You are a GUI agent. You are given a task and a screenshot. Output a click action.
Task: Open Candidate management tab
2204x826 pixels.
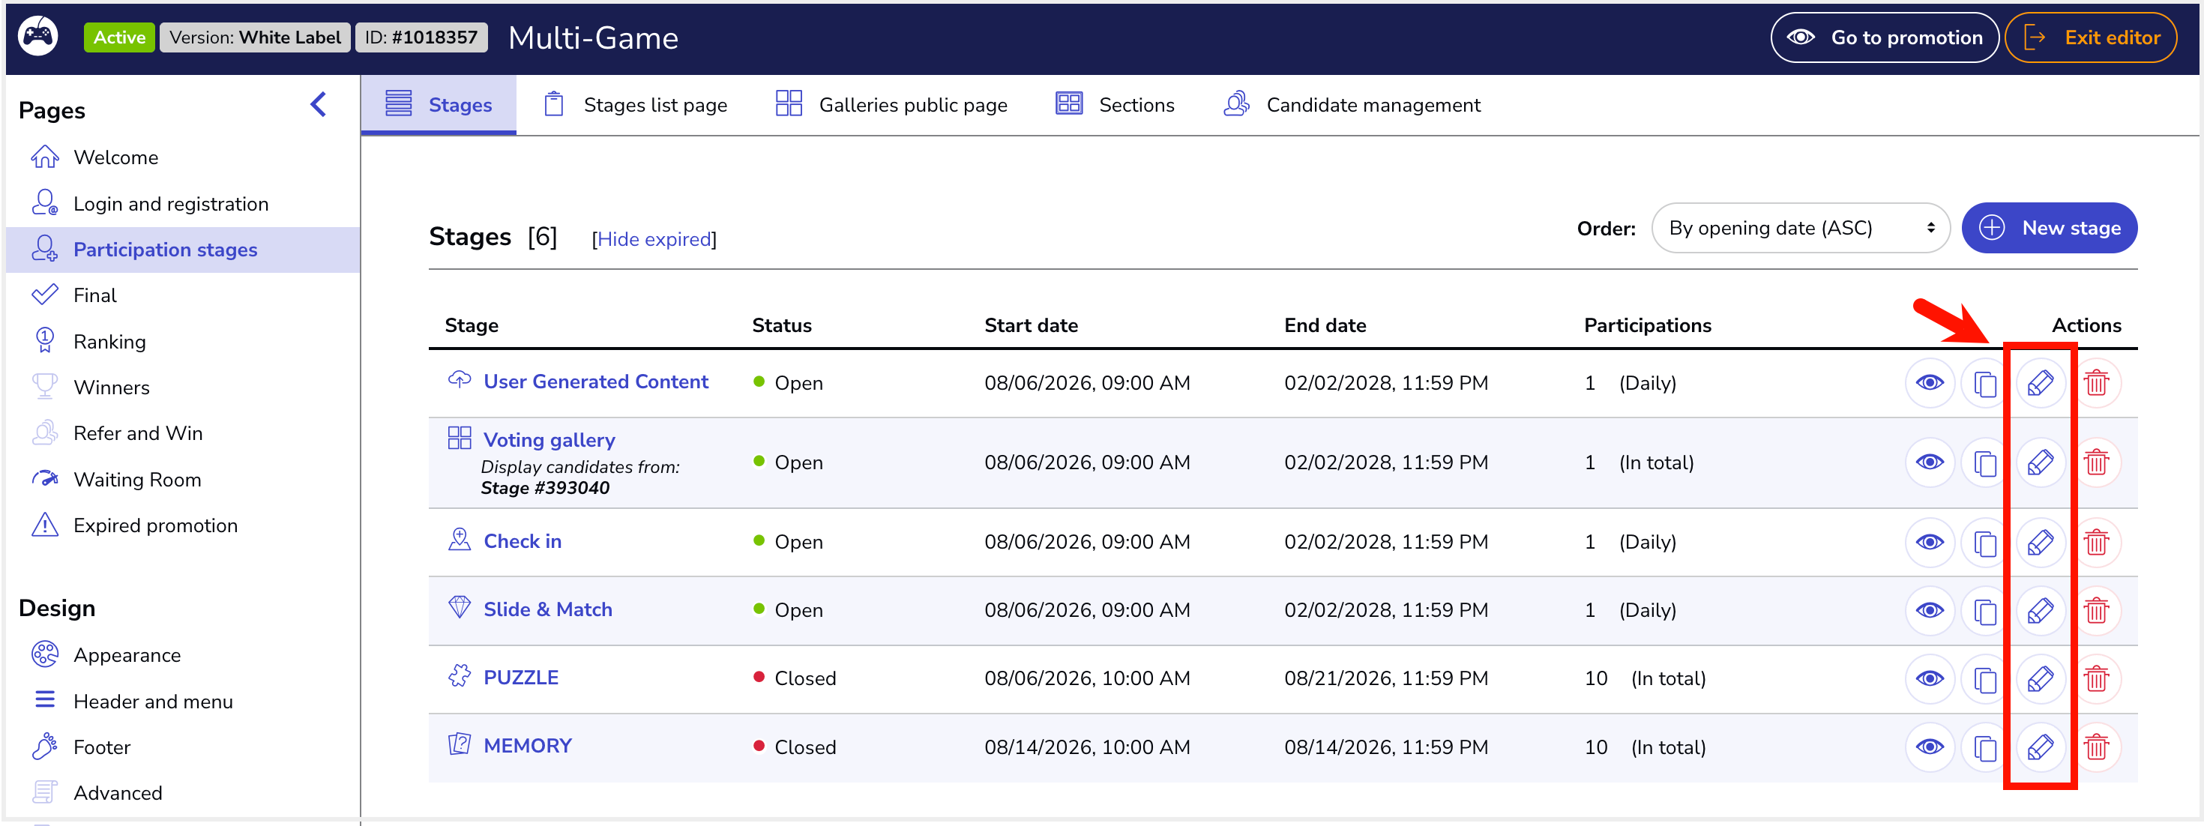1352,105
